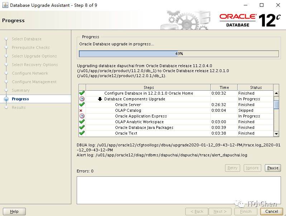Select the Prerequisite Checks step
This screenshot has width=286, height=216.
point(31,47)
